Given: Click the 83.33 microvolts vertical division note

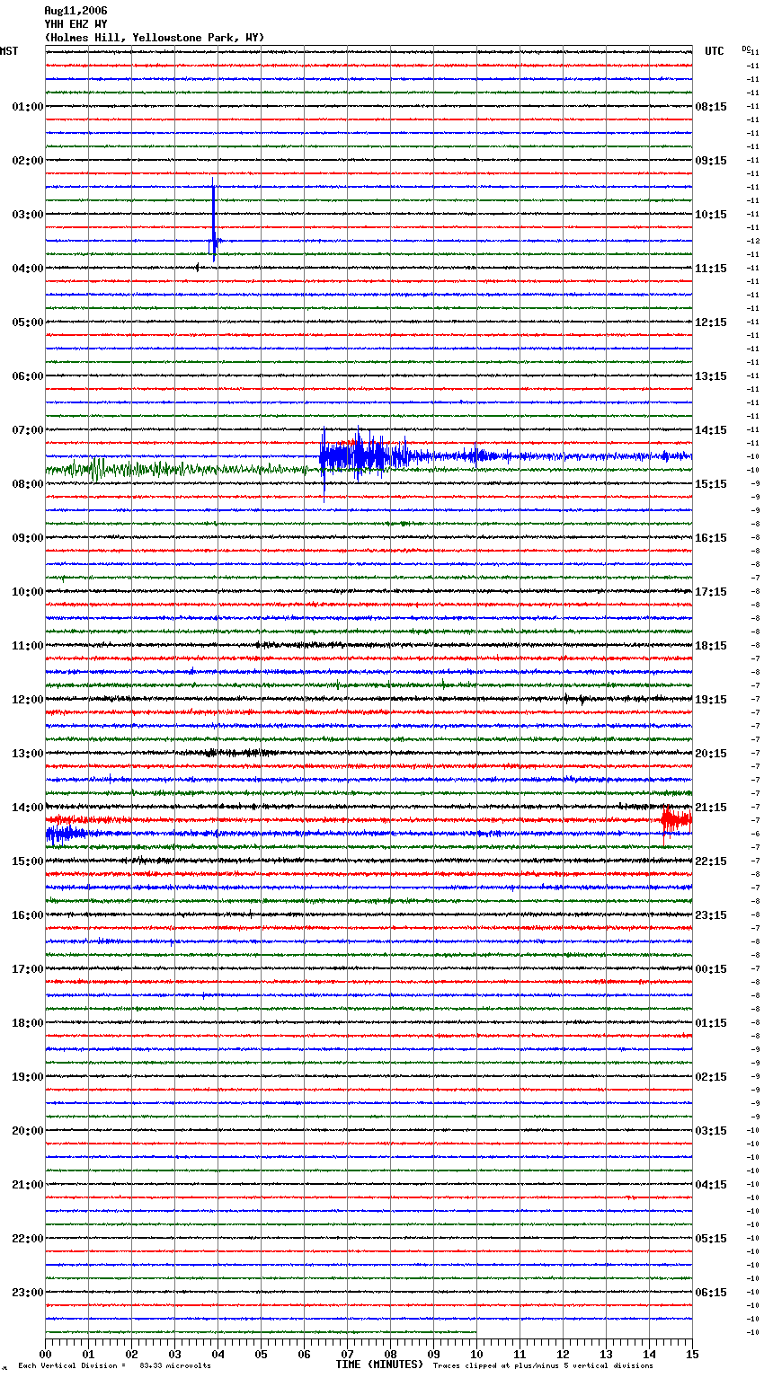Looking at the screenshot, I should click(115, 1366).
